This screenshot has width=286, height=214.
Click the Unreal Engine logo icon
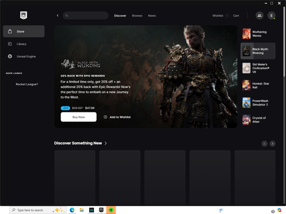(10, 56)
